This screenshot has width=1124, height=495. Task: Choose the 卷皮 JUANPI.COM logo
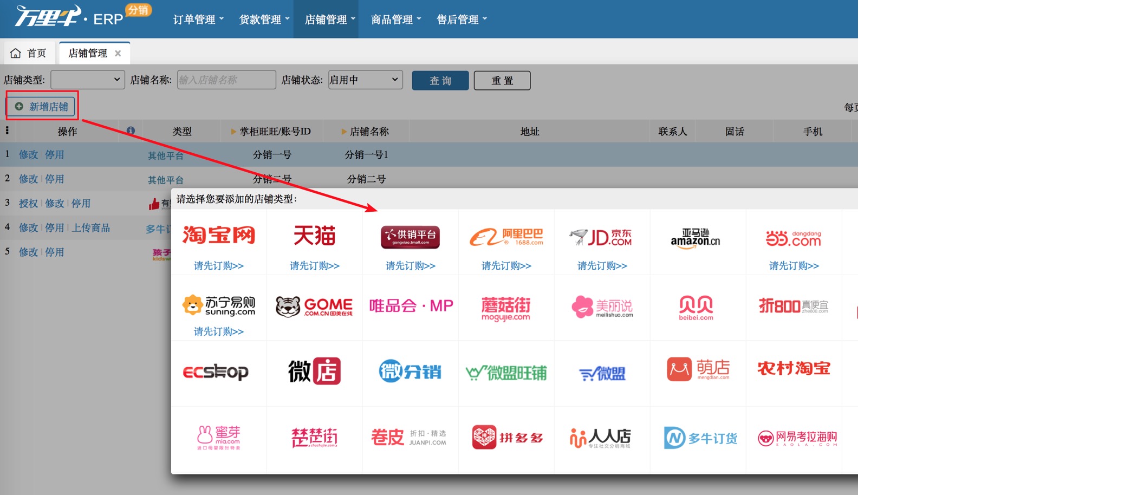pos(409,438)
